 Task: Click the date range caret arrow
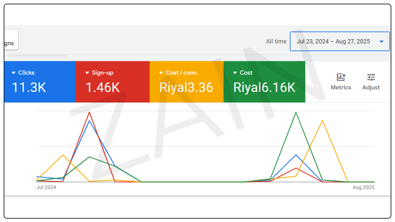click(381, 42)
